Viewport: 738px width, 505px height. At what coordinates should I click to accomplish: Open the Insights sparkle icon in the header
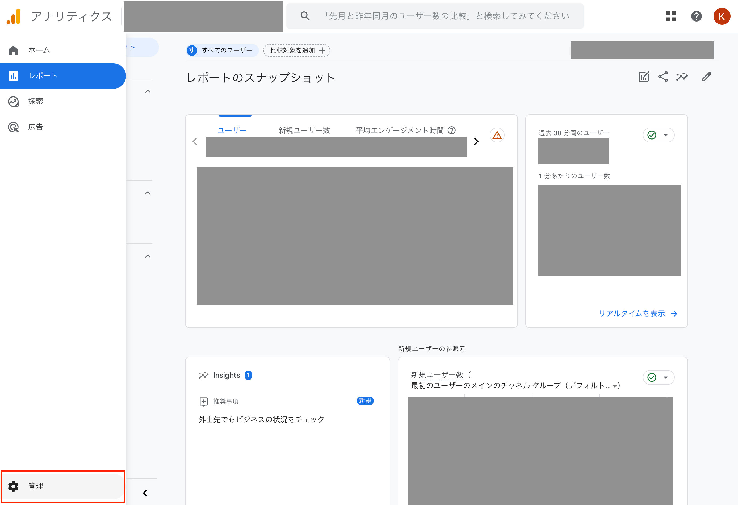(682, 77)
